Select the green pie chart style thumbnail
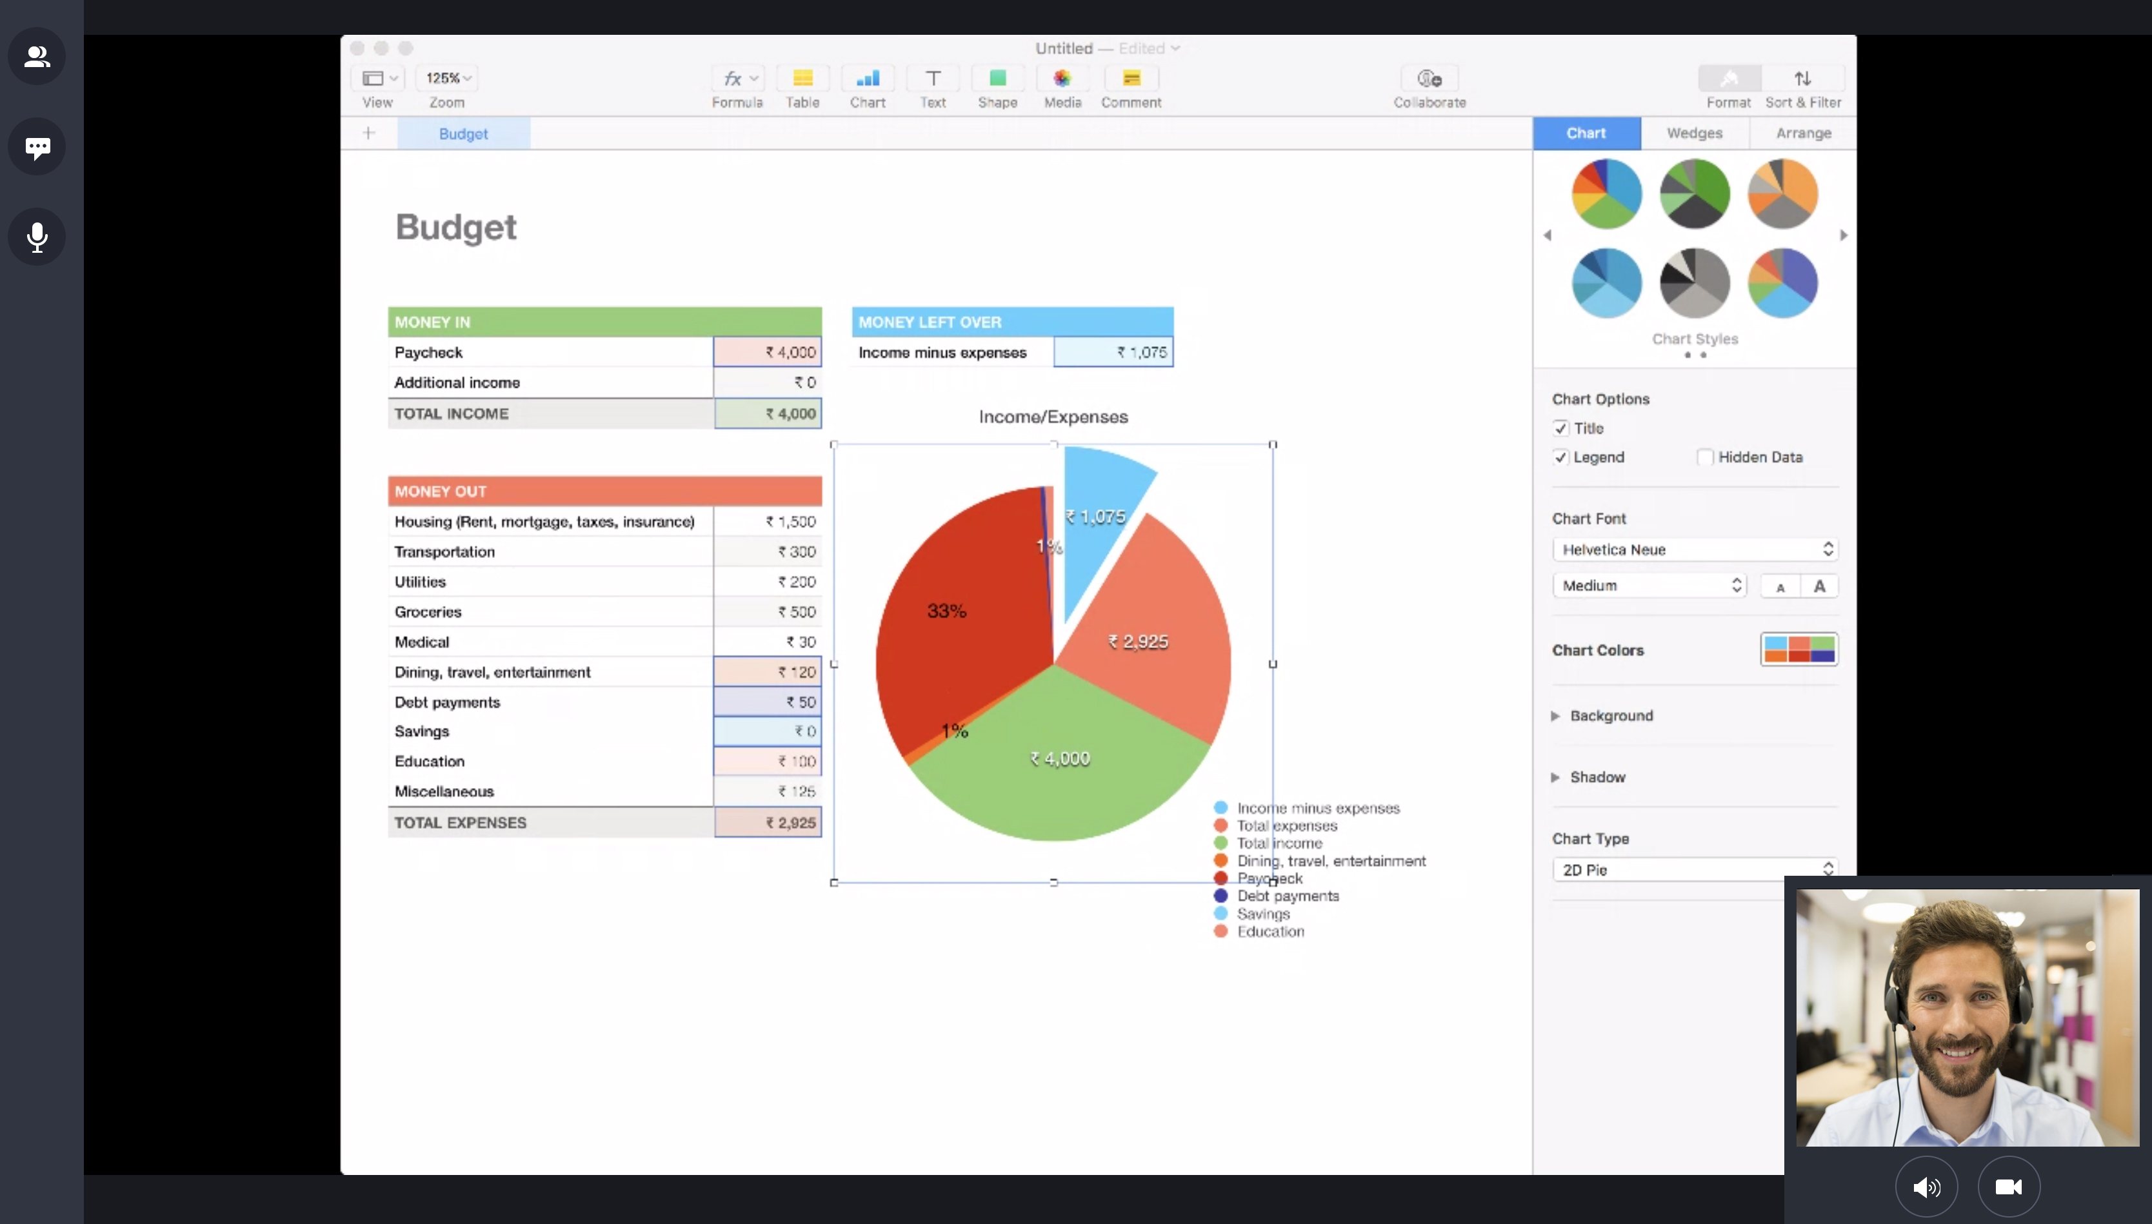 pyautogui.click(x=1695, y=194)
